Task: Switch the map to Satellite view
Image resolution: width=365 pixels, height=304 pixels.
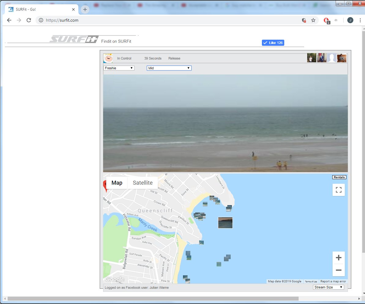Action: [143, 183]
